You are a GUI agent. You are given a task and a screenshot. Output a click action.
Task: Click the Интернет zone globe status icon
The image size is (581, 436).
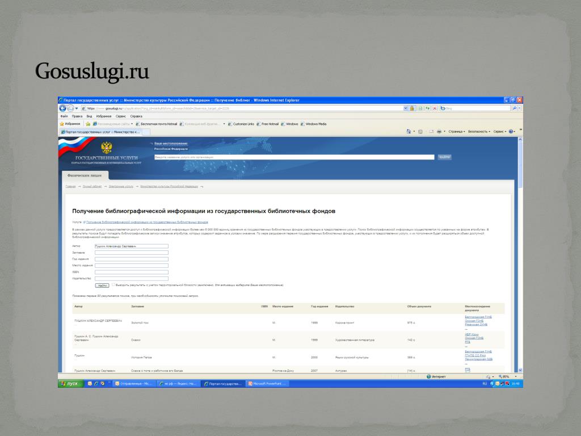point(429,377)
